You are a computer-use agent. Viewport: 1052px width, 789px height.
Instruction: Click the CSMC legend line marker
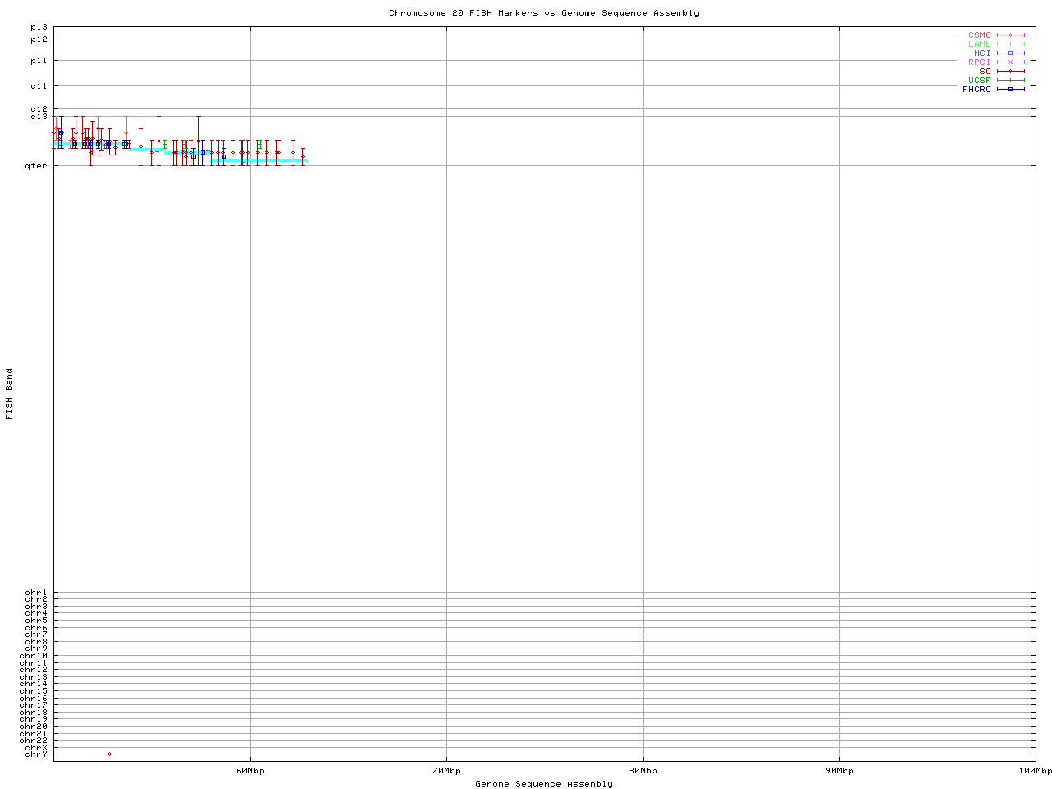click(x=1010, y=35)
